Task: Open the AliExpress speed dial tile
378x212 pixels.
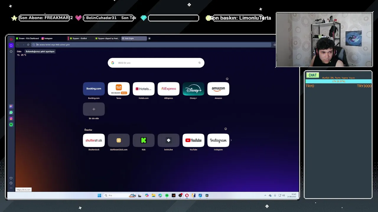Action: click(x=169, y=89)
